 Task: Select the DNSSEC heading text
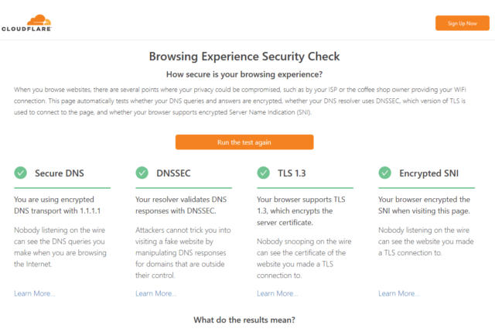coord(176,173)
